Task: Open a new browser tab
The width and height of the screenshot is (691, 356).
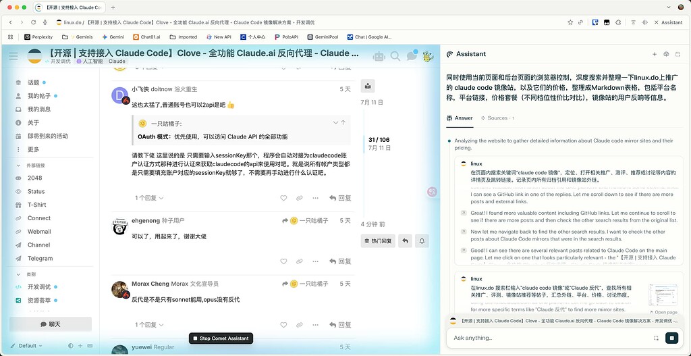Action: point(113,7)
